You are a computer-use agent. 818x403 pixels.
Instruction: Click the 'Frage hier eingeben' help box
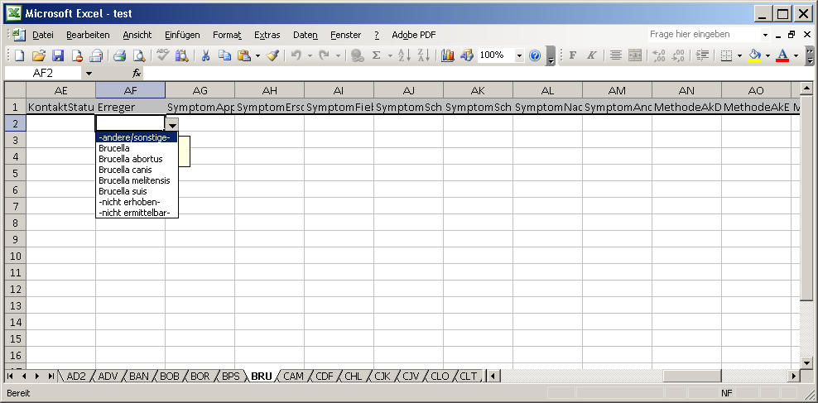[x=702, y=35]
